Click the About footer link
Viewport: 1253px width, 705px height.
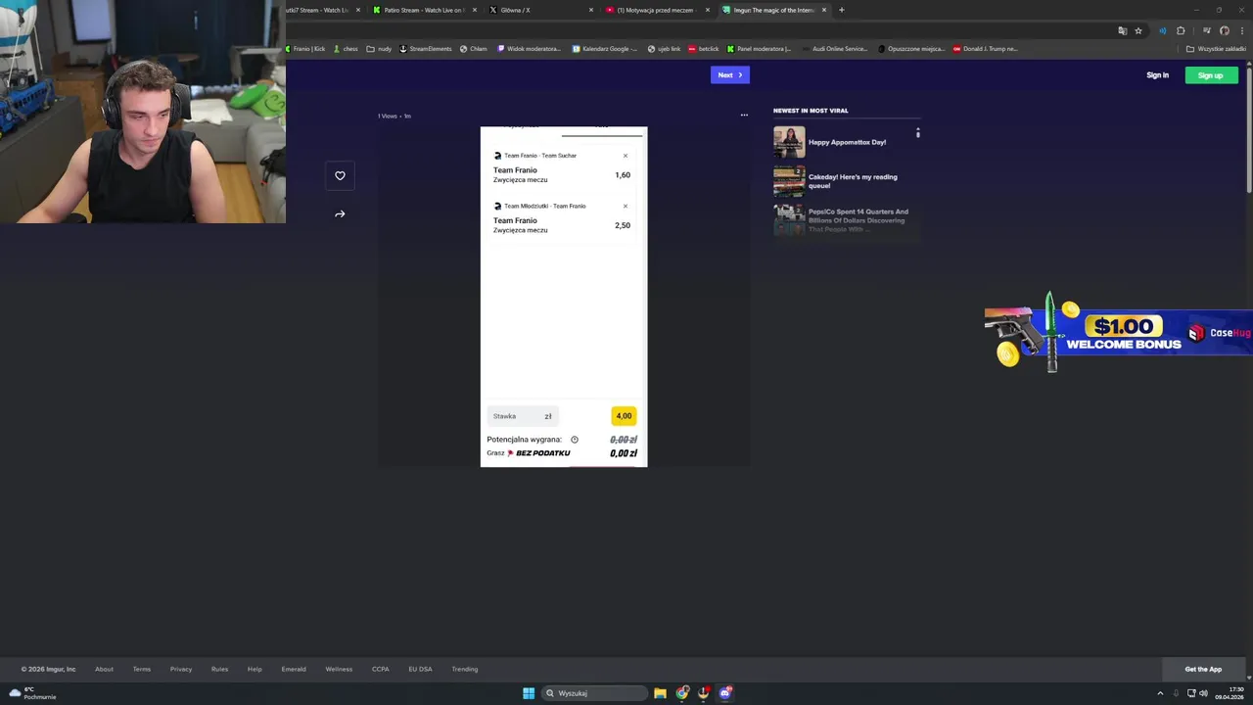click(104, 669)
